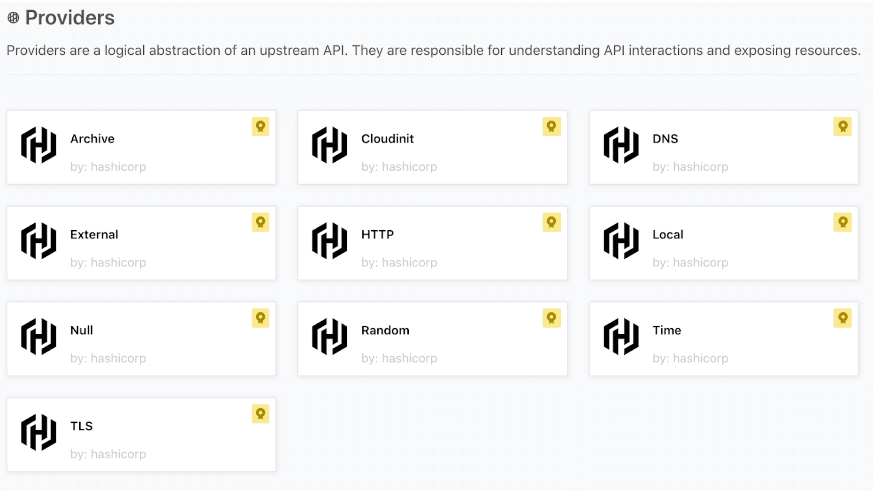Click the 'by: hashicorp' text under Time
The height and width of the screenshot is (495, 873).
click(690, 358)
